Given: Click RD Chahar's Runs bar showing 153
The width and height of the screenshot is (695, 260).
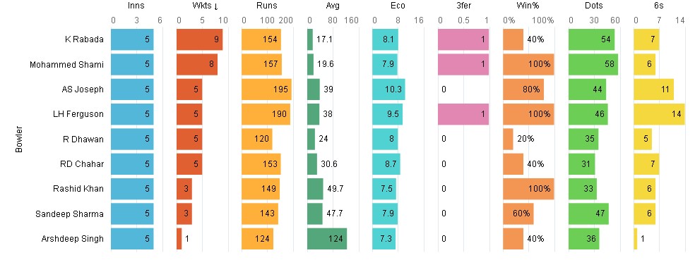Looking at the screenshot, I should coord(261,164).
